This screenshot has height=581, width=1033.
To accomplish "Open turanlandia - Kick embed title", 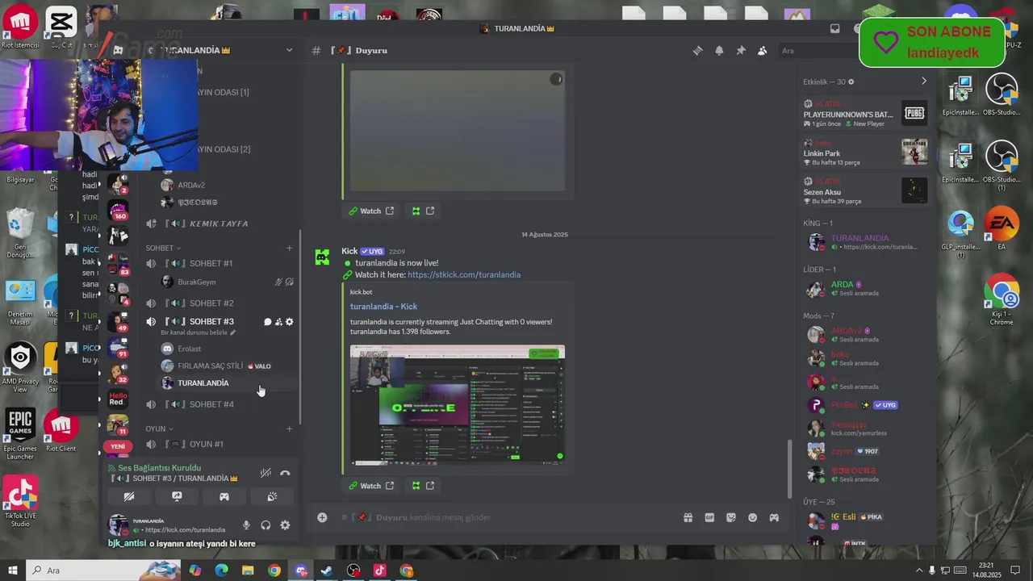I will [x=383, y=307].
